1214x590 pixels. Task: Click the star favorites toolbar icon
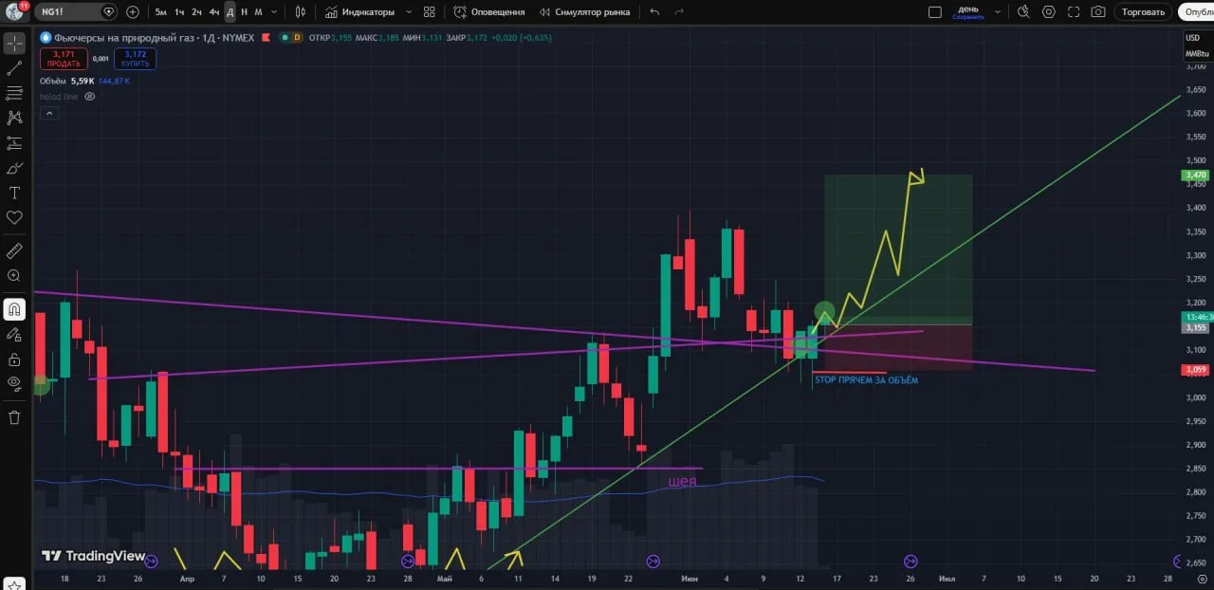point(14,584)
